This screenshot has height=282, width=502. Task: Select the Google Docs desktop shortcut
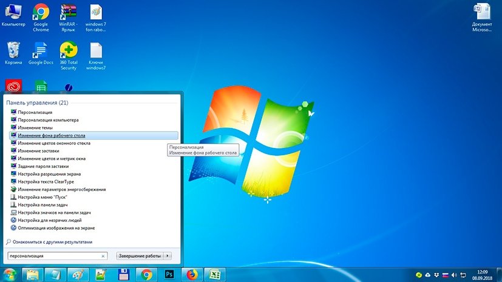[x=41, y=53]
